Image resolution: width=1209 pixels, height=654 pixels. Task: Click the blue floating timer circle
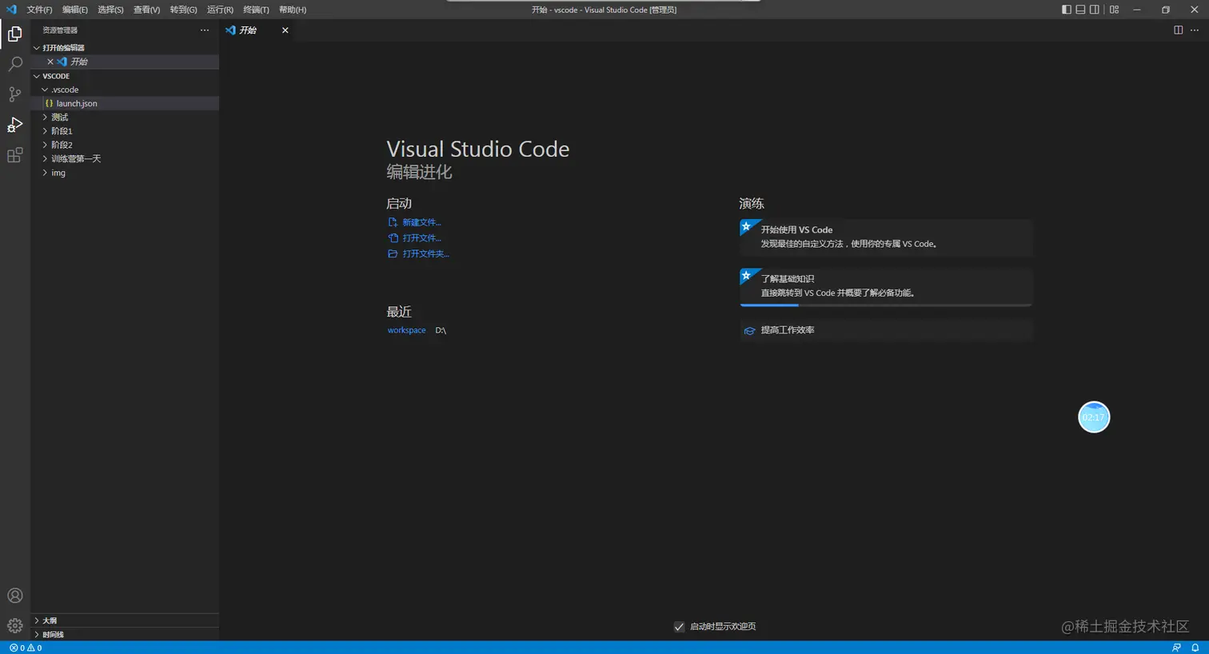coord(1094,417)
